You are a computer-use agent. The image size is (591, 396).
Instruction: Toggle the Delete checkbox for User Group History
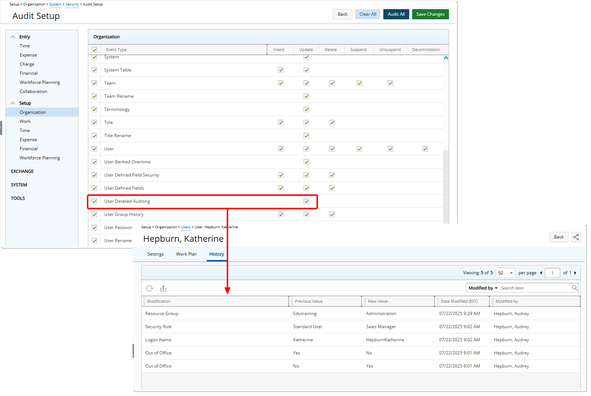coord(331,214)
